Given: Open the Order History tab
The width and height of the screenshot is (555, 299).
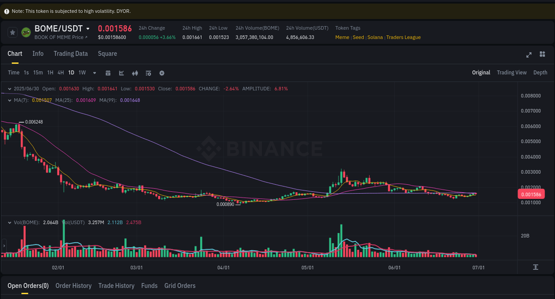Looking at the screenshot, I should tap(73, 286).
